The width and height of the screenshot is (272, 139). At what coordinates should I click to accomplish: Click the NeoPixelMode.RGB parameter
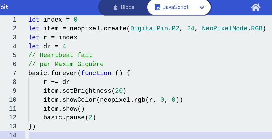coord(232,28)
